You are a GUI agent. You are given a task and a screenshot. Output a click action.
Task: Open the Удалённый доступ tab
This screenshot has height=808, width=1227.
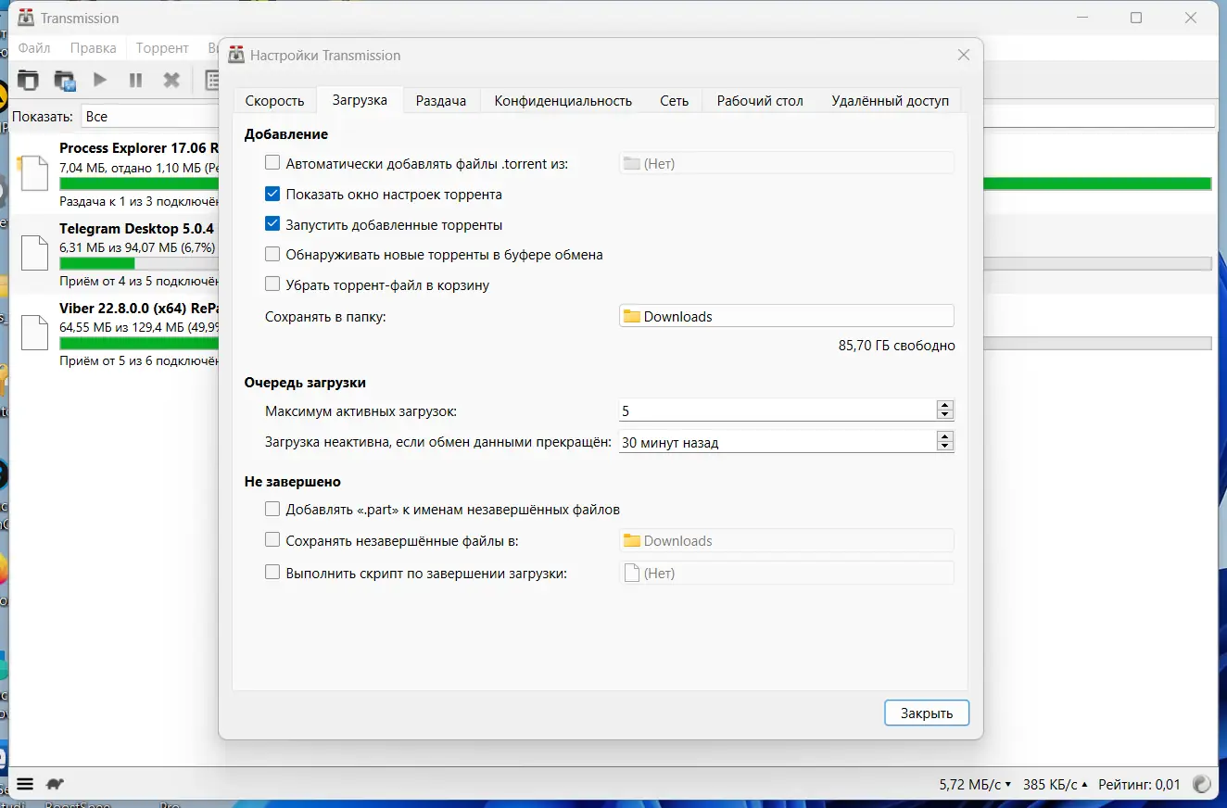click(x=891, y=100)
